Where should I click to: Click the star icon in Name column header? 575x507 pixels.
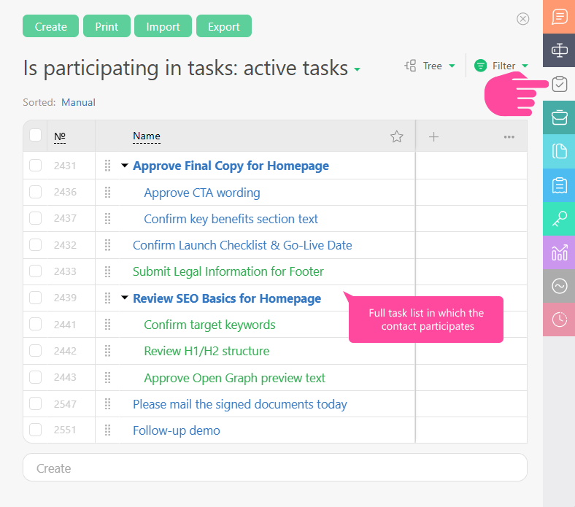396,136
